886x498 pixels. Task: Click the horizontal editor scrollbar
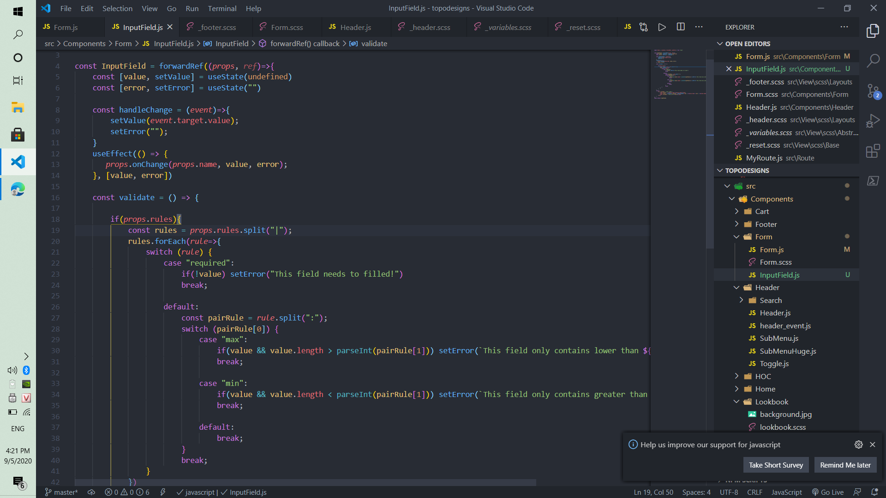[305, 482]
